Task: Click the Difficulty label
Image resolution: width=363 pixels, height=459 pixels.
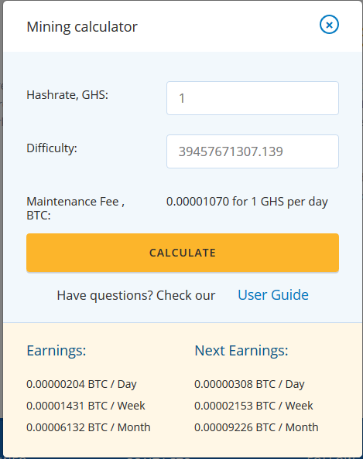Action: point(52,148)
